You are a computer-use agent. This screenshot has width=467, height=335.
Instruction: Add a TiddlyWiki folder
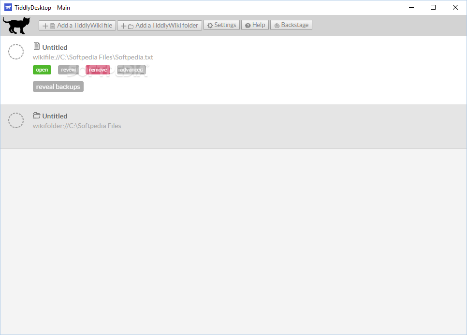click(x=160, y=25)
